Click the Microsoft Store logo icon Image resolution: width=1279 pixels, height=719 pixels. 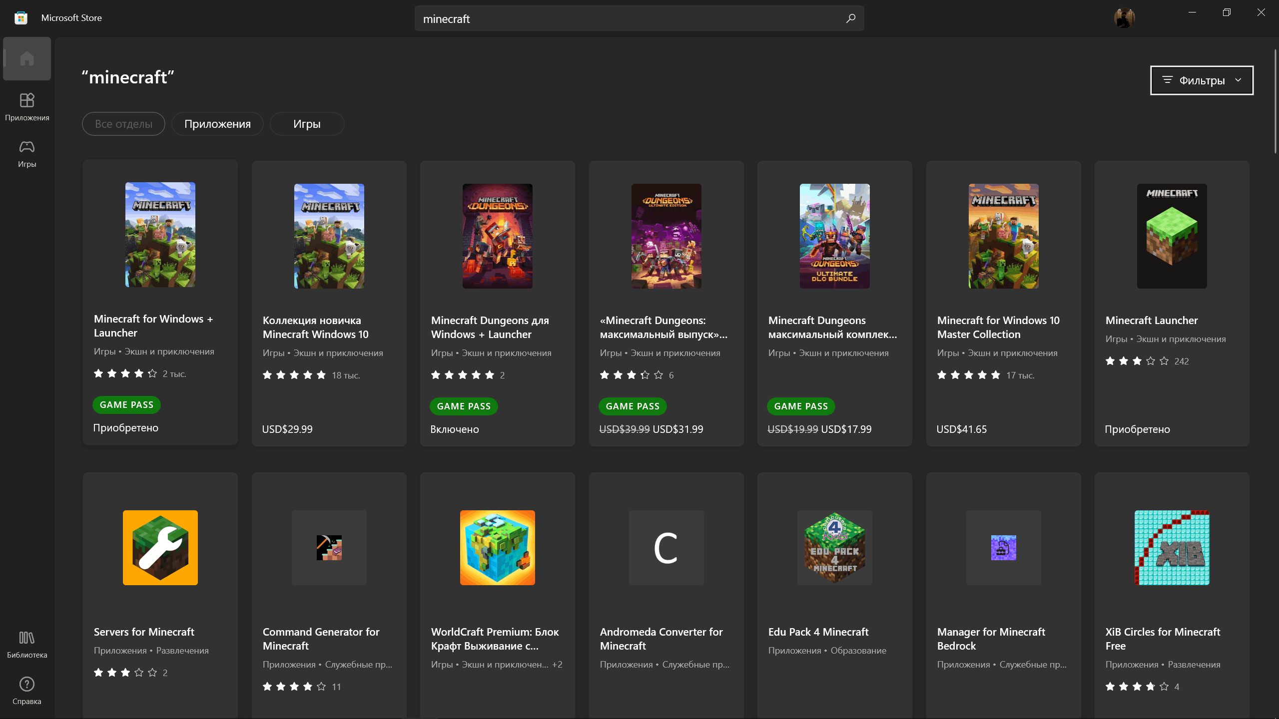pos(21,18)
